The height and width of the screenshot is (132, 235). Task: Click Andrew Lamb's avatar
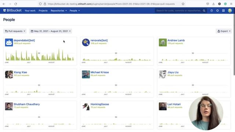click(163, 43)
